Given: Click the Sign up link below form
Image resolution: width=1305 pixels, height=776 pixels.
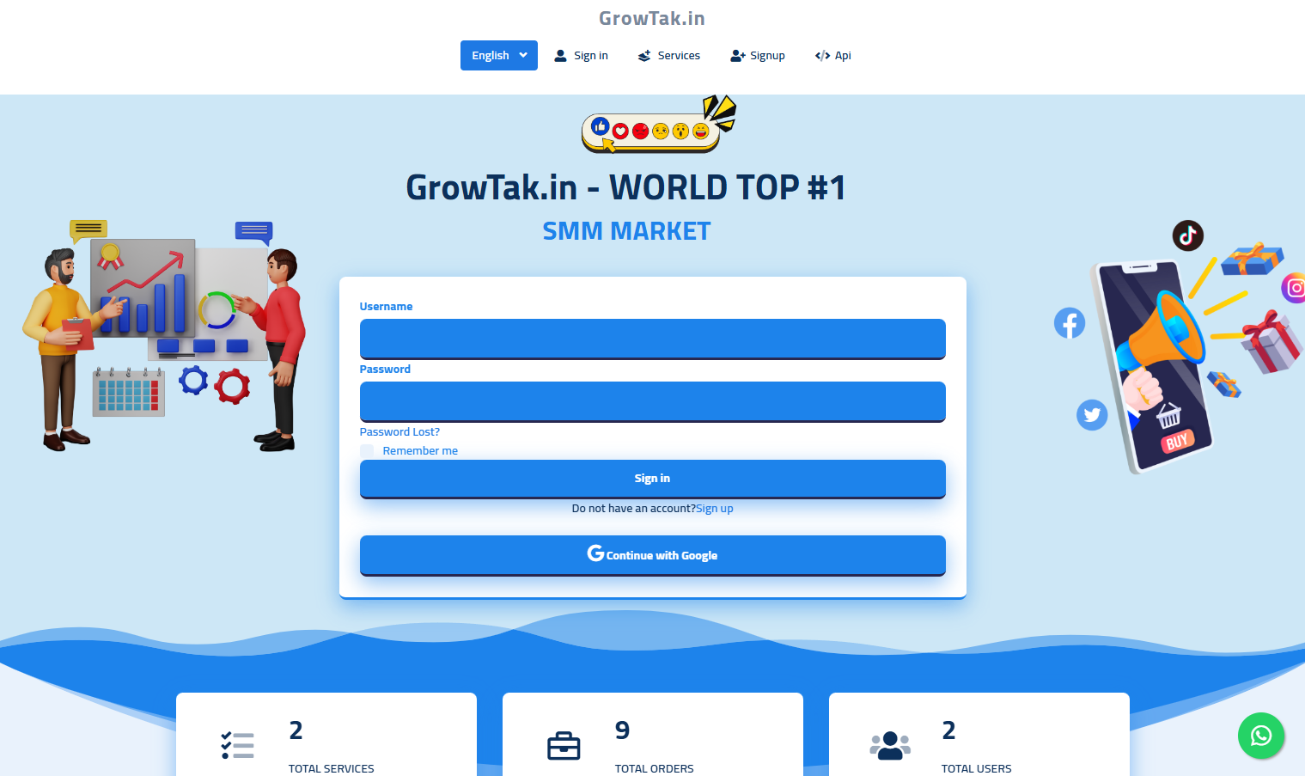Looking at the screenshot, I should [714, 509].
